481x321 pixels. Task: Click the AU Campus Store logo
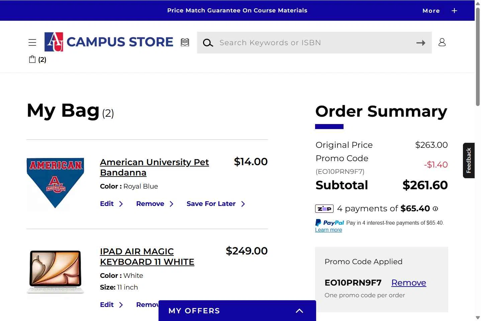tap(109, 42)
